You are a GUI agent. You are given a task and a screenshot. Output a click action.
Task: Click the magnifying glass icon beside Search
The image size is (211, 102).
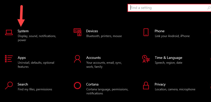pyautogui.click(x=9, y=85)
